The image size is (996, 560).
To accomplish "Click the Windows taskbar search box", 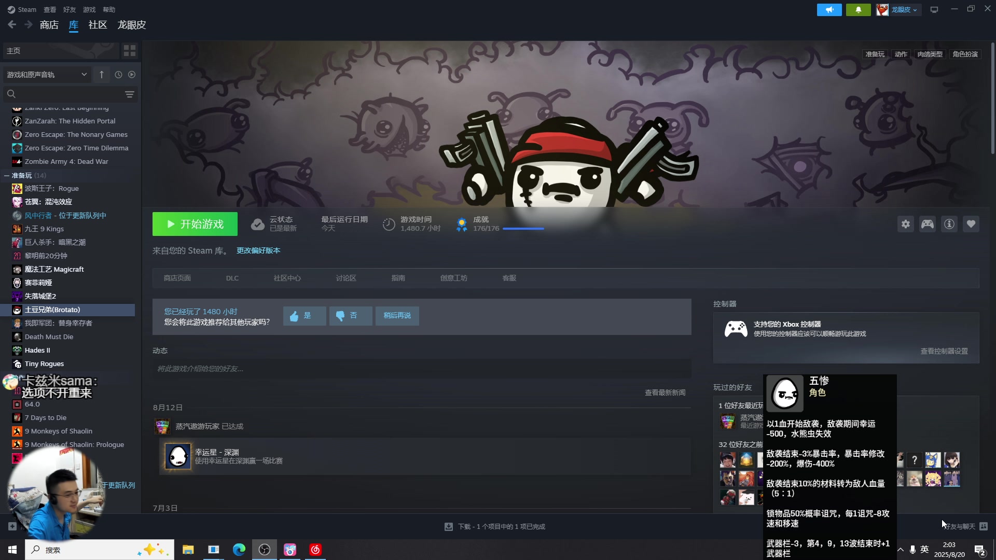I will (100, 550).
